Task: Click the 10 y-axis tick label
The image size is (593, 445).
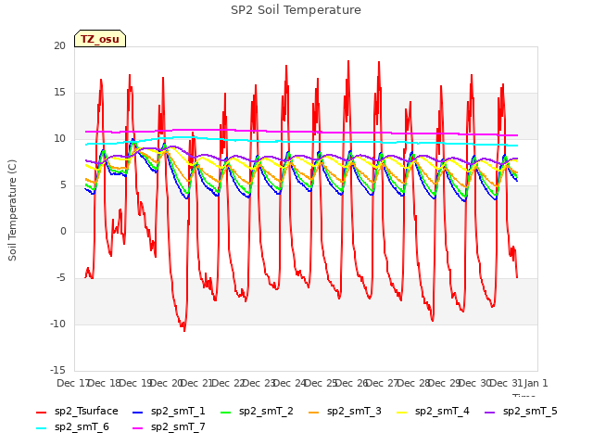Action: 59,138
